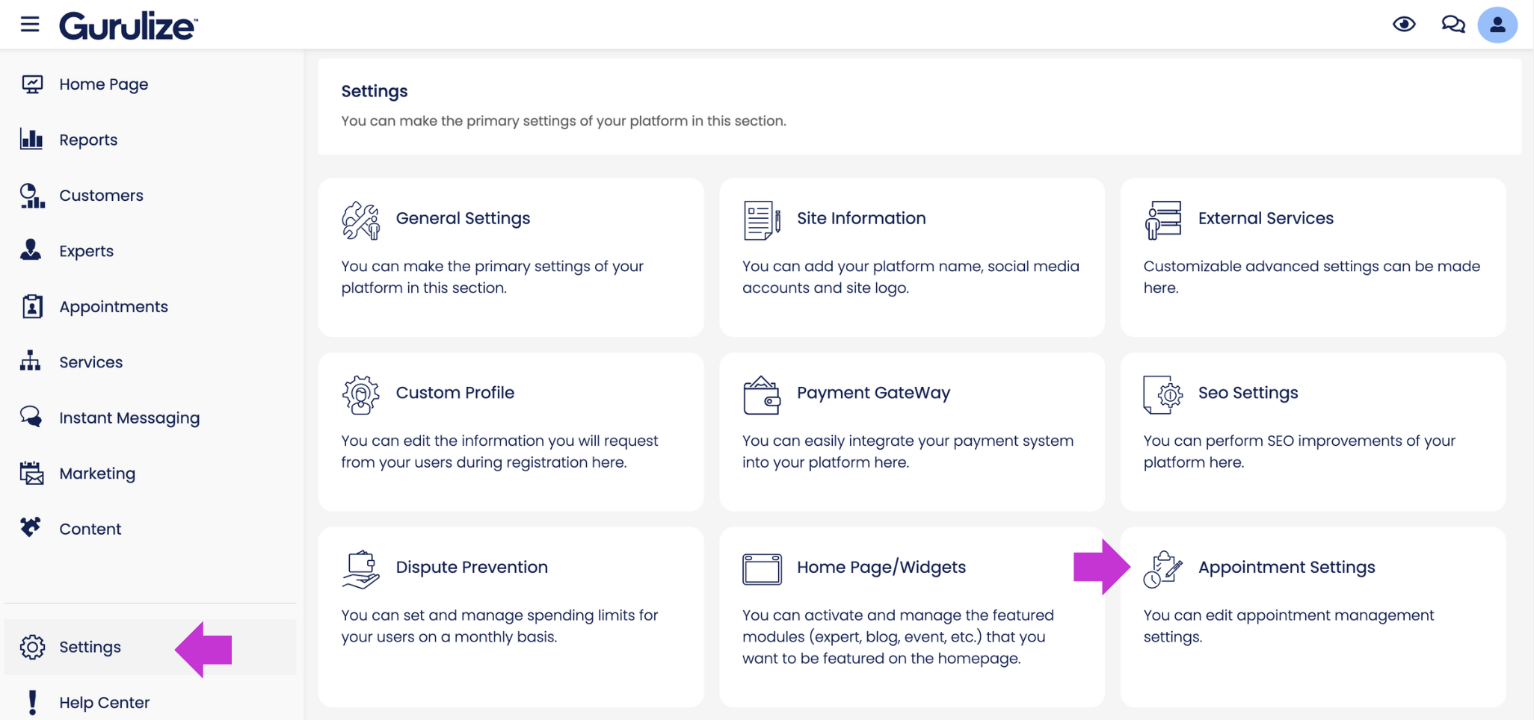Image resolution: width=1534 pixels, height=720 pixels.
Task: Select Settings label in the sidebar
Action: click(x=90, y=647)
